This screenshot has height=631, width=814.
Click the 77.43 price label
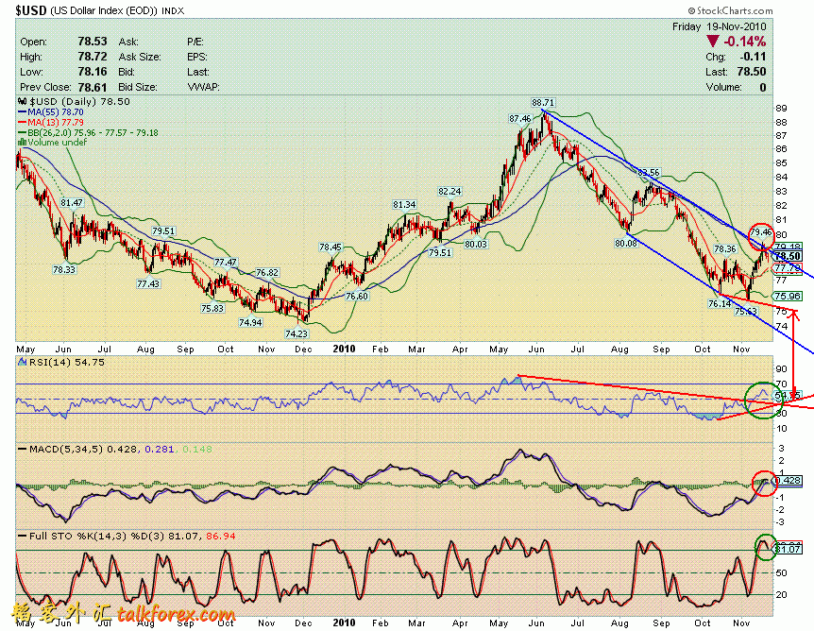pyautogui.click(x=148, y=284)
